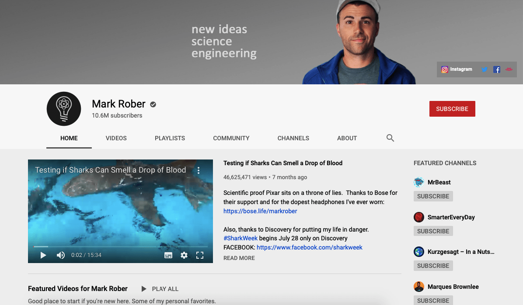Open the COMMUNITY tab

pyautogui.click(x=231, y=138)
